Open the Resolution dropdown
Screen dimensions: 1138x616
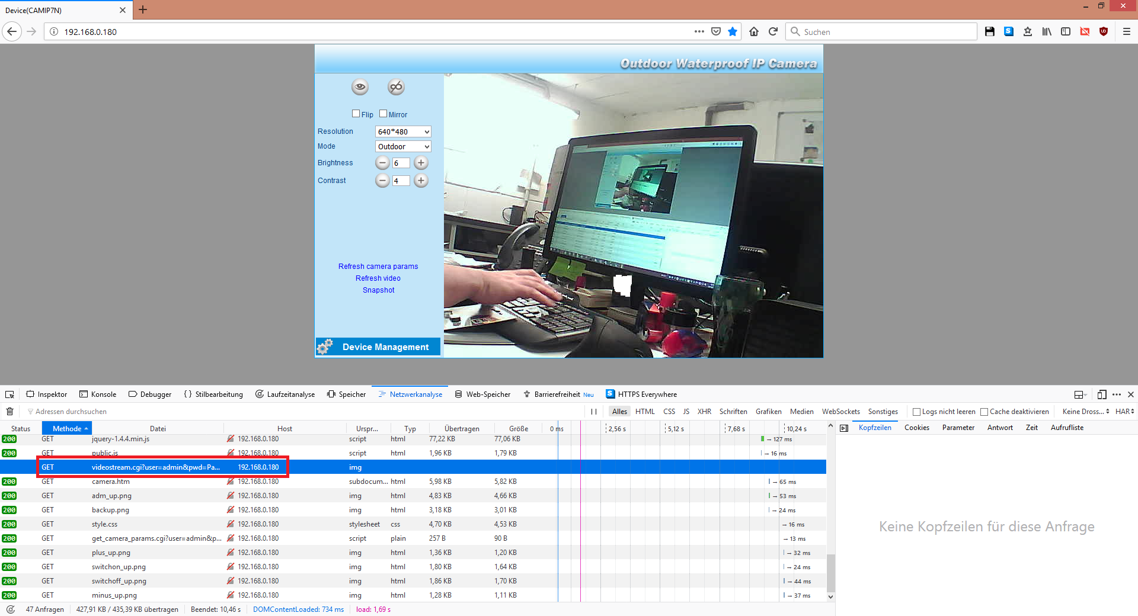[x=403, y=131]
